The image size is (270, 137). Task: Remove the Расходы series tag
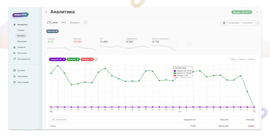point(91,59)
